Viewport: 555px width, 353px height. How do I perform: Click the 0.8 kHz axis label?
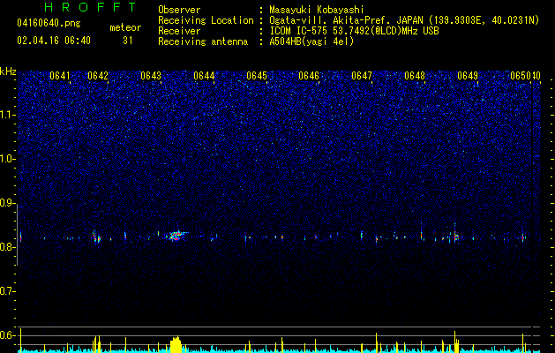tap(8, 247)
